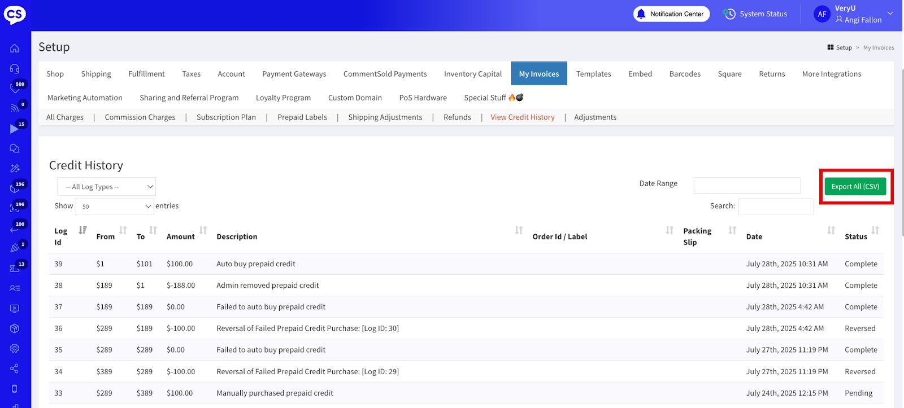Open the Notification Center
The height and width of the screenshot is (408, 904).
(671, 14)
